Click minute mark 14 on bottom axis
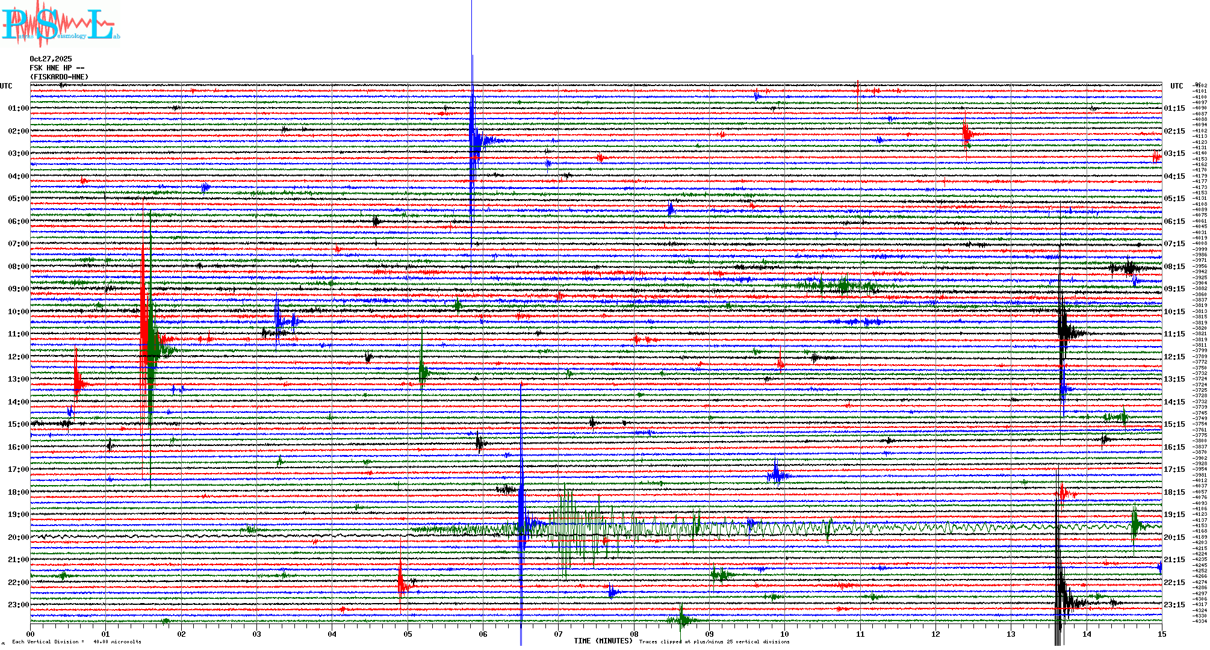Screen dimensions: 1210x650 tap(1087, 634)
